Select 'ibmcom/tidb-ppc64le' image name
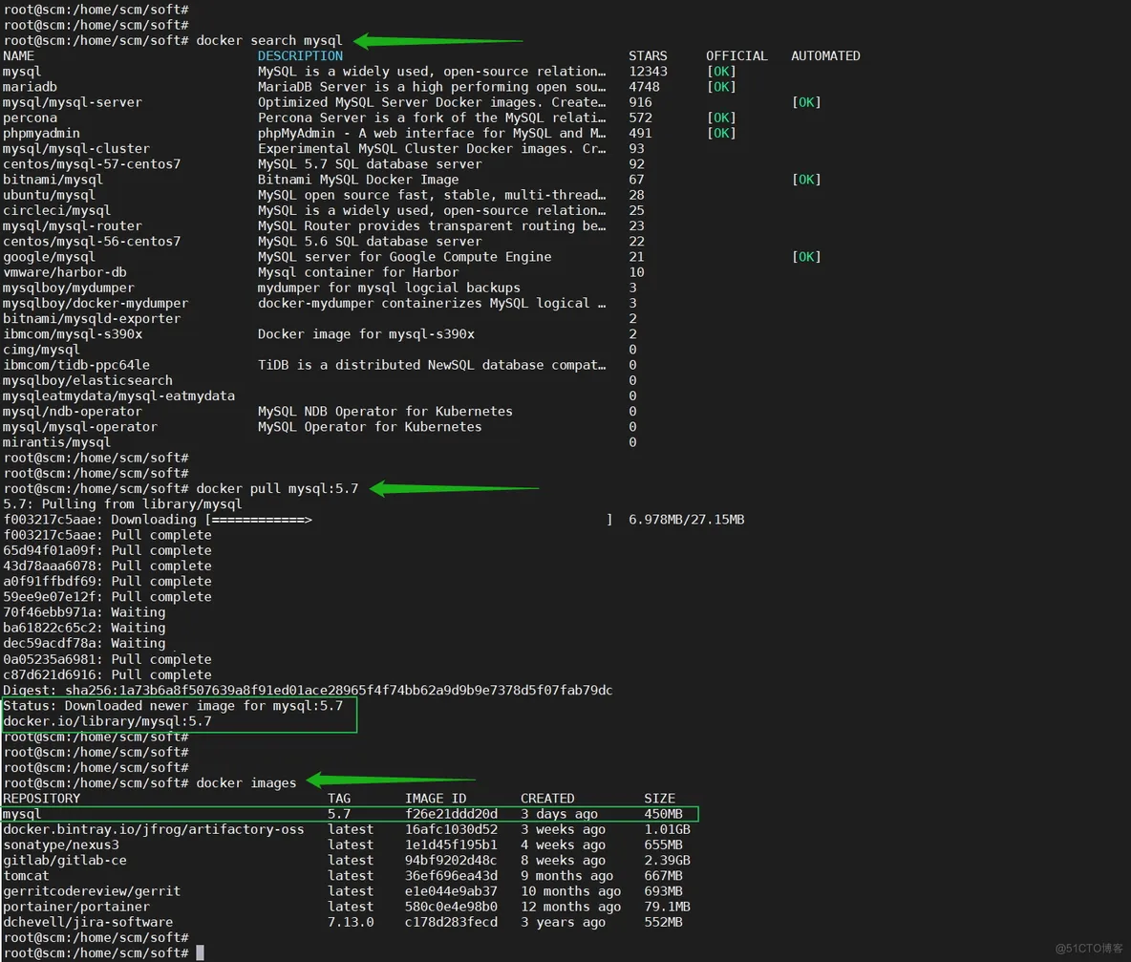Image resolution: width=1131 pixels, height=962 pixels. 76,365
